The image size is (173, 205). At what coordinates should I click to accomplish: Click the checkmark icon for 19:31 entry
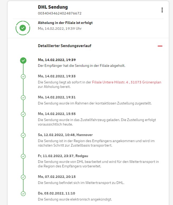(23, 98)
